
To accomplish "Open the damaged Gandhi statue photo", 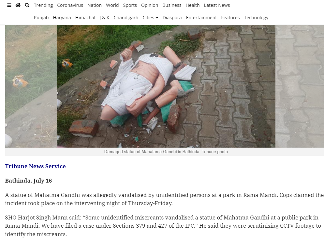I will 166,86.
